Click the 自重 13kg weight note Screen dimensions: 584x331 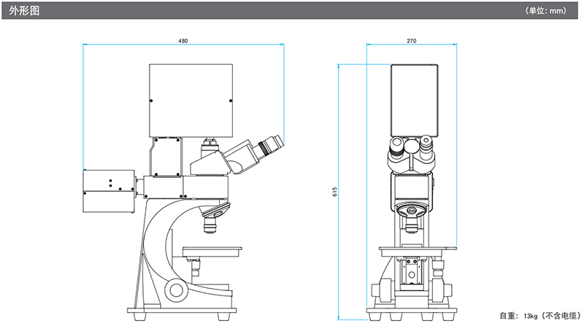537,316
